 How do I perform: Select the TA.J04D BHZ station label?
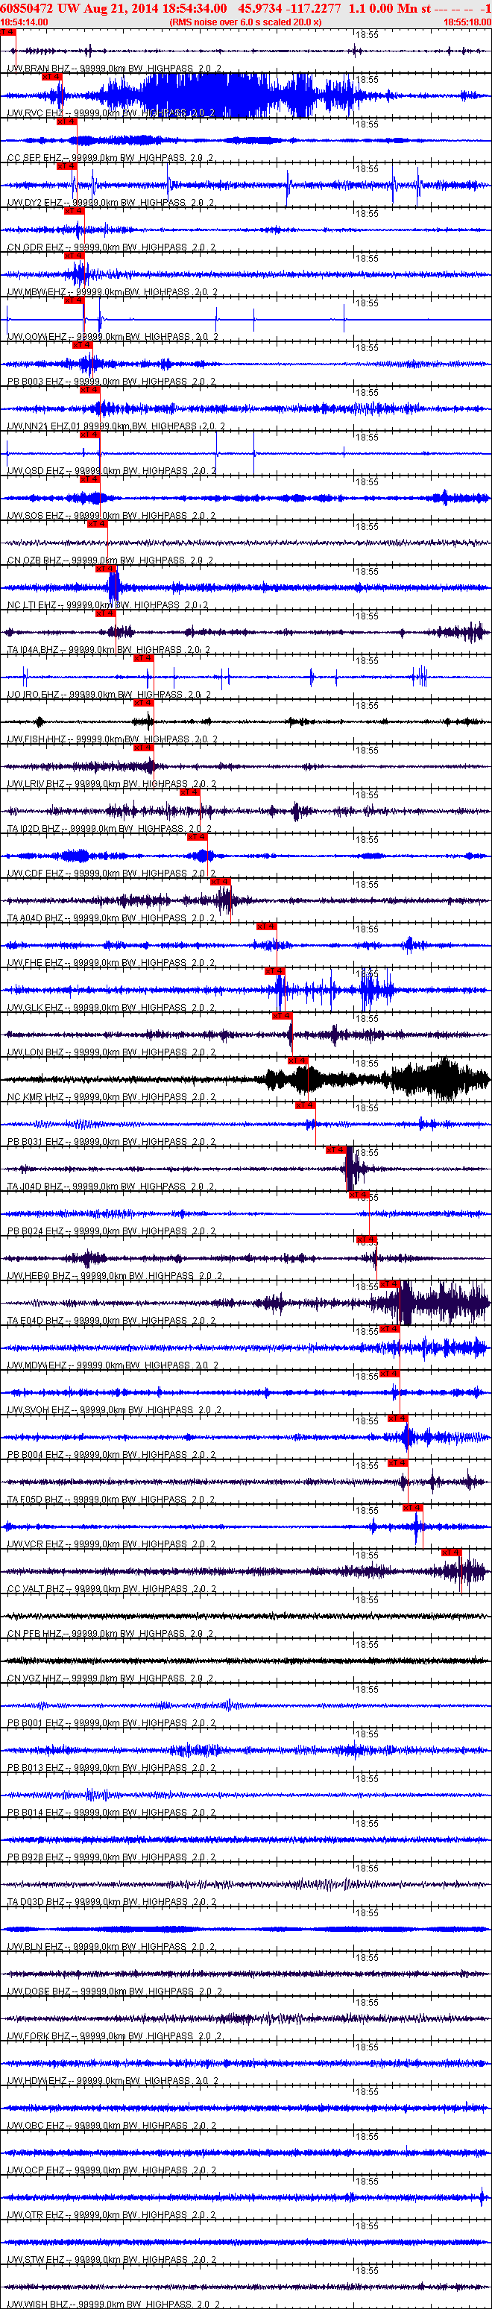click(111, 1187)
